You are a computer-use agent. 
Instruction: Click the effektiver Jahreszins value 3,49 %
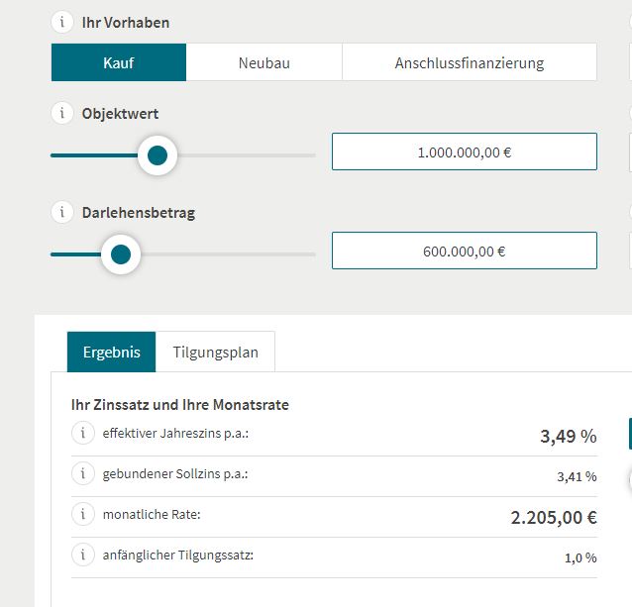pos(568,436)
